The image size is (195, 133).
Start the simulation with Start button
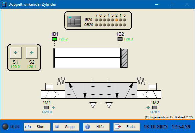point(37,127)
